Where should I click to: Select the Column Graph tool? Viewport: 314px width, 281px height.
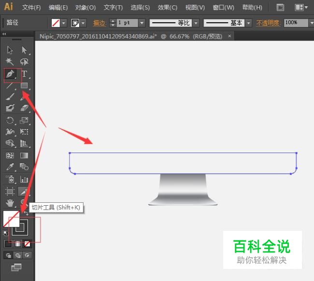pos(24,179)
